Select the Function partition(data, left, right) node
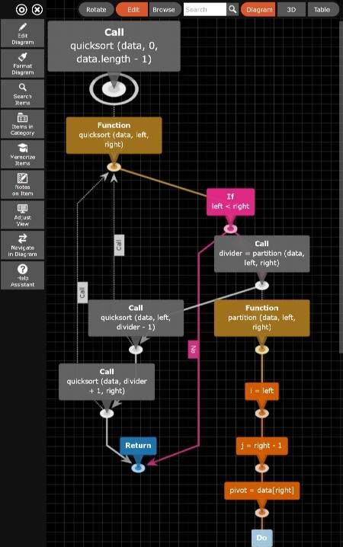Viewport: 343px width, 547px height. pyautogui.click(x=261, y=318)
